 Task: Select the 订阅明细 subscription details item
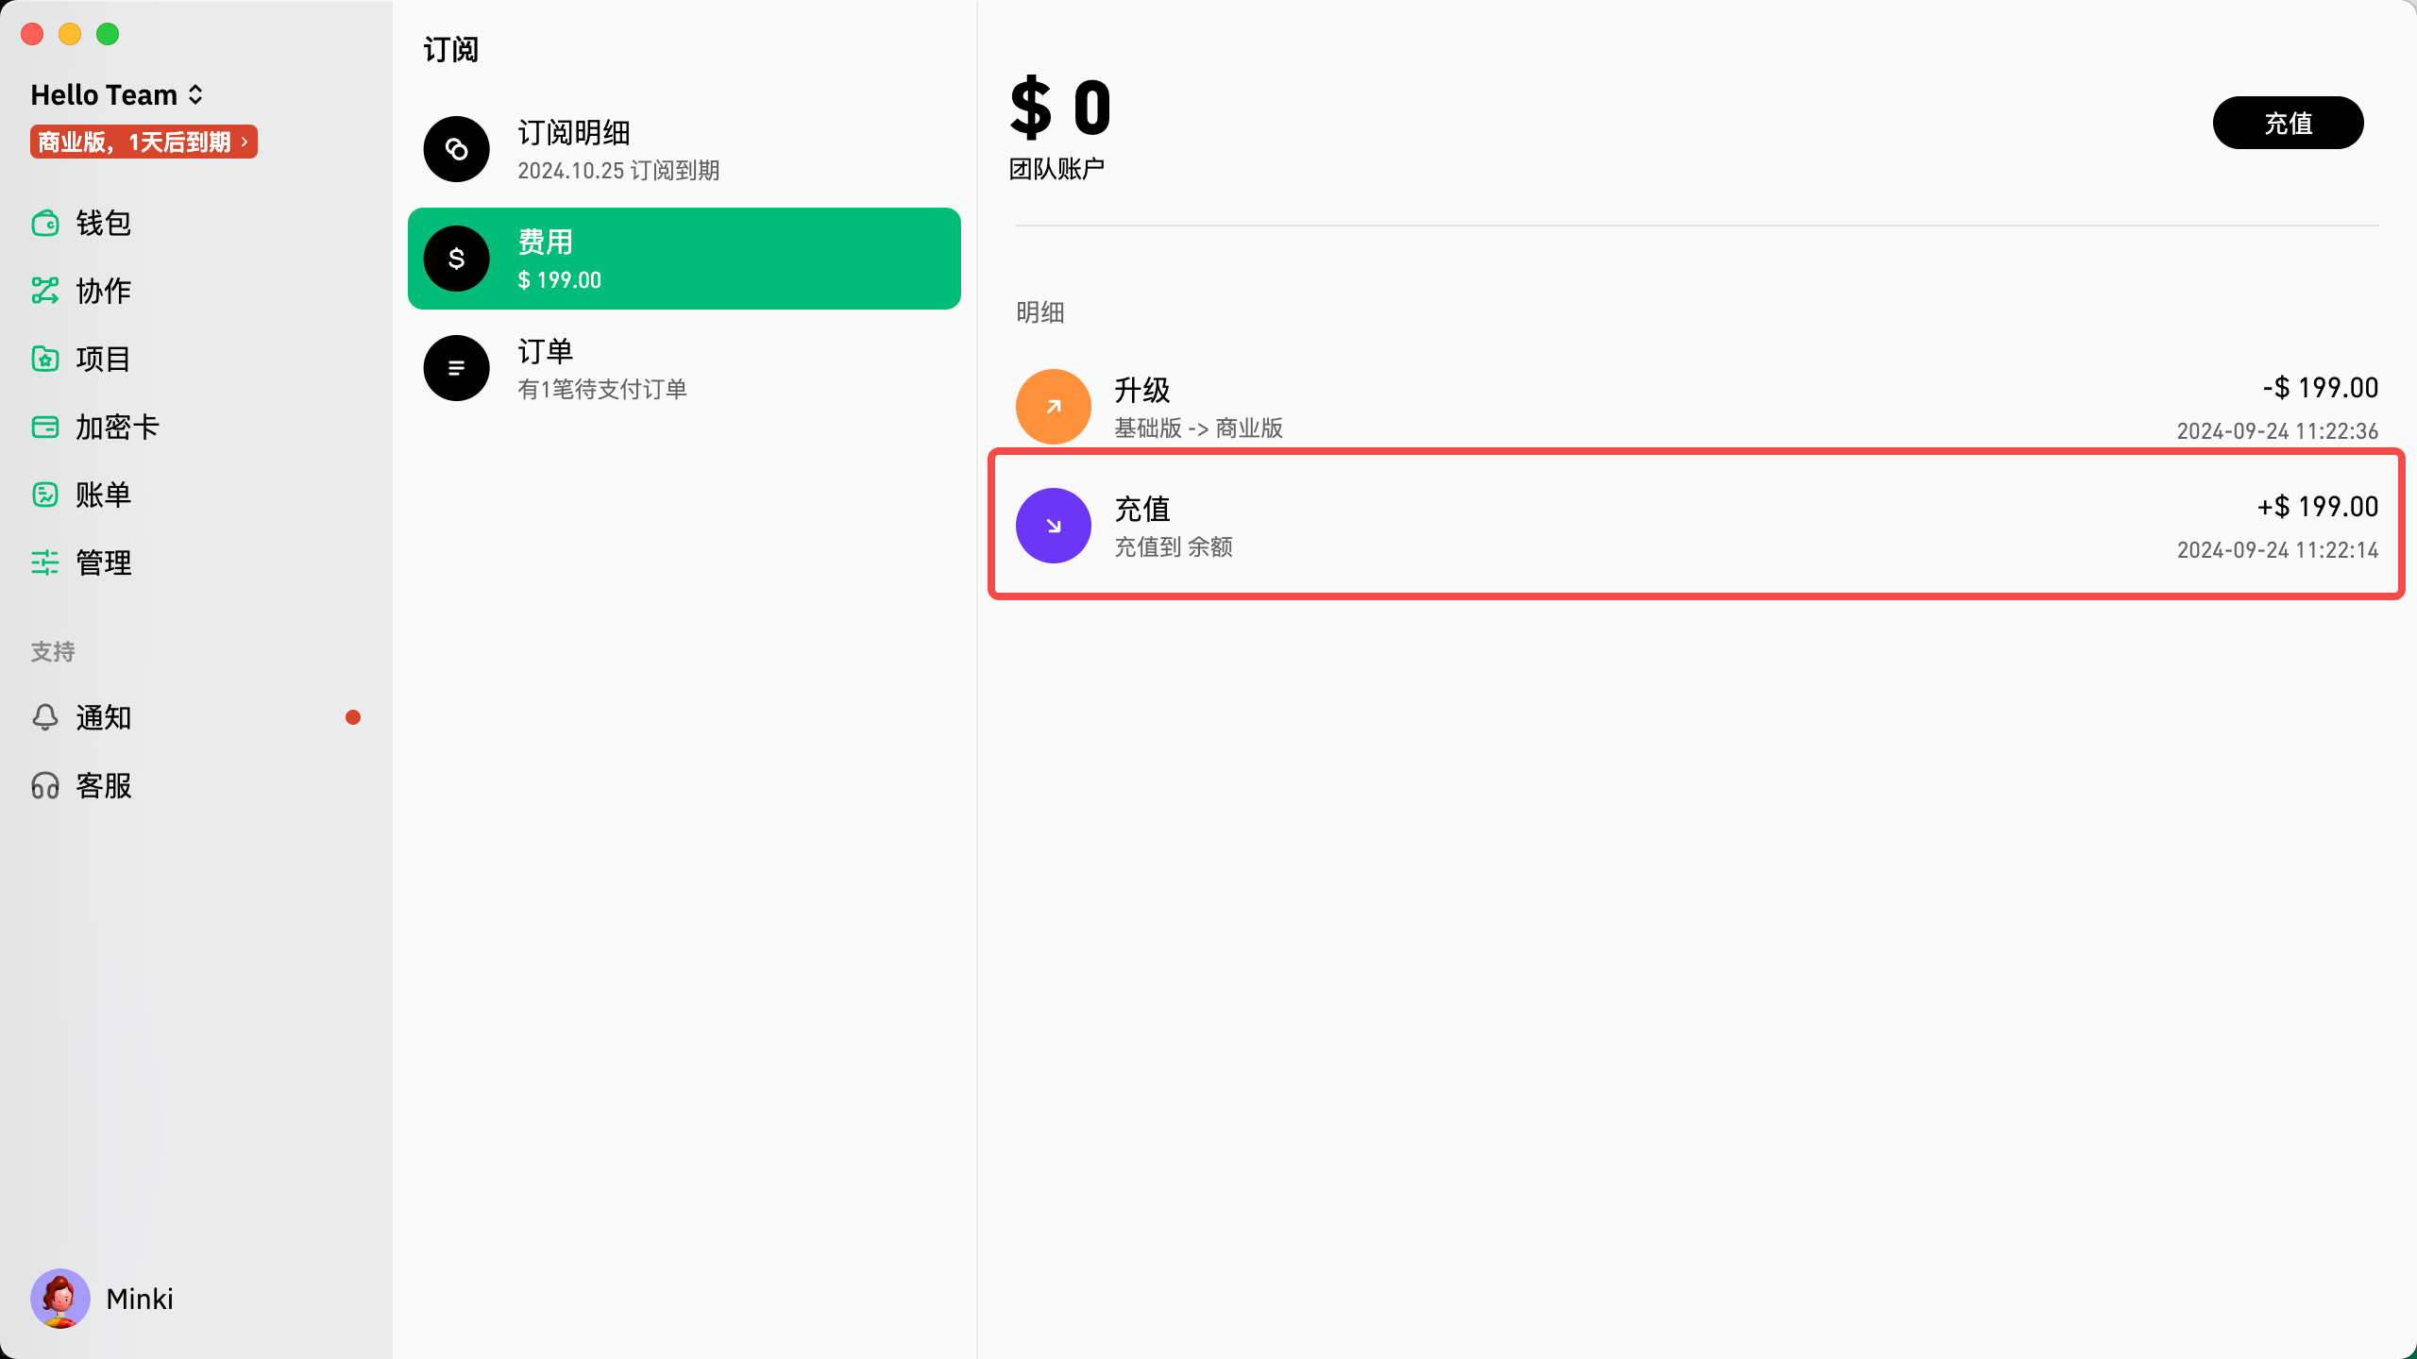pos(684,149)
